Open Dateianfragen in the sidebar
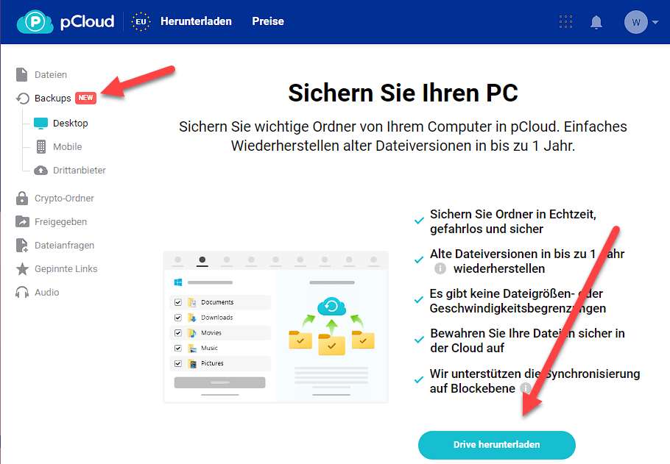Viewport: 670px width, 464px height. pyautogui.click(x=64, y=246)
